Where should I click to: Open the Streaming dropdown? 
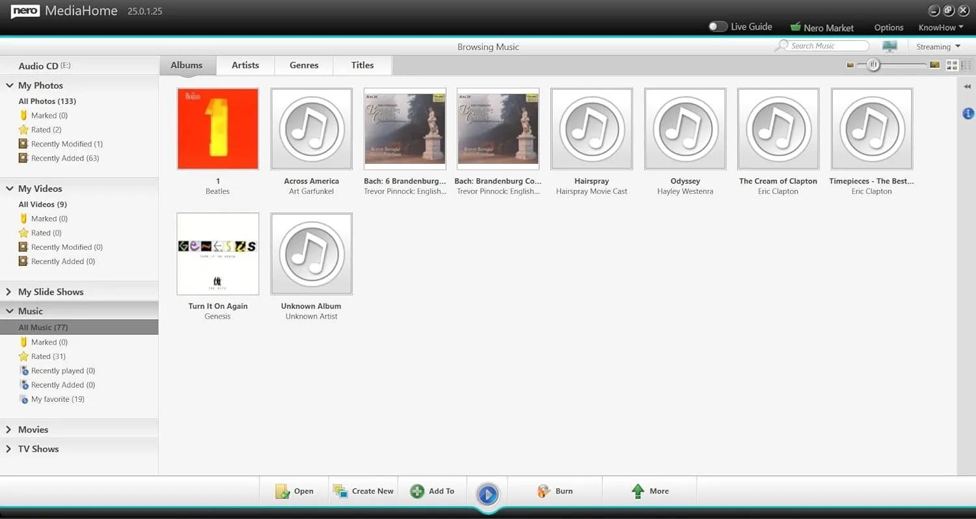pyautogui.click(x=938, y=46)
